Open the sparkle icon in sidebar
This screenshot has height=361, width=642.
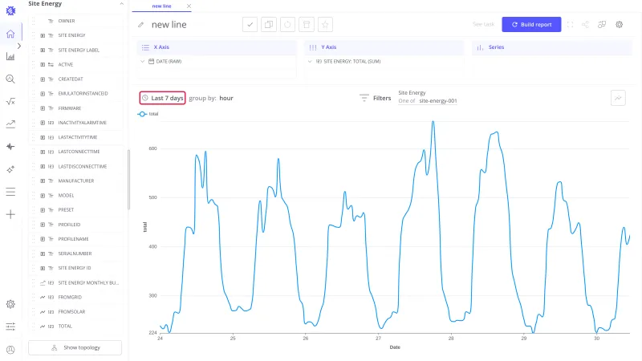10,169
